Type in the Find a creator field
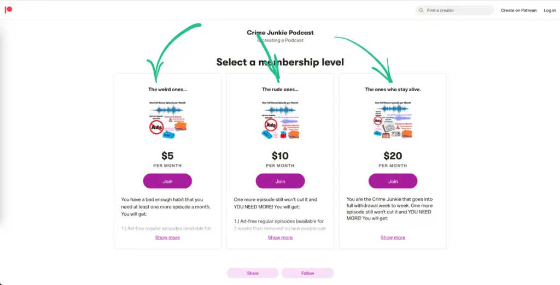560x285 pixels. point(457,10)
